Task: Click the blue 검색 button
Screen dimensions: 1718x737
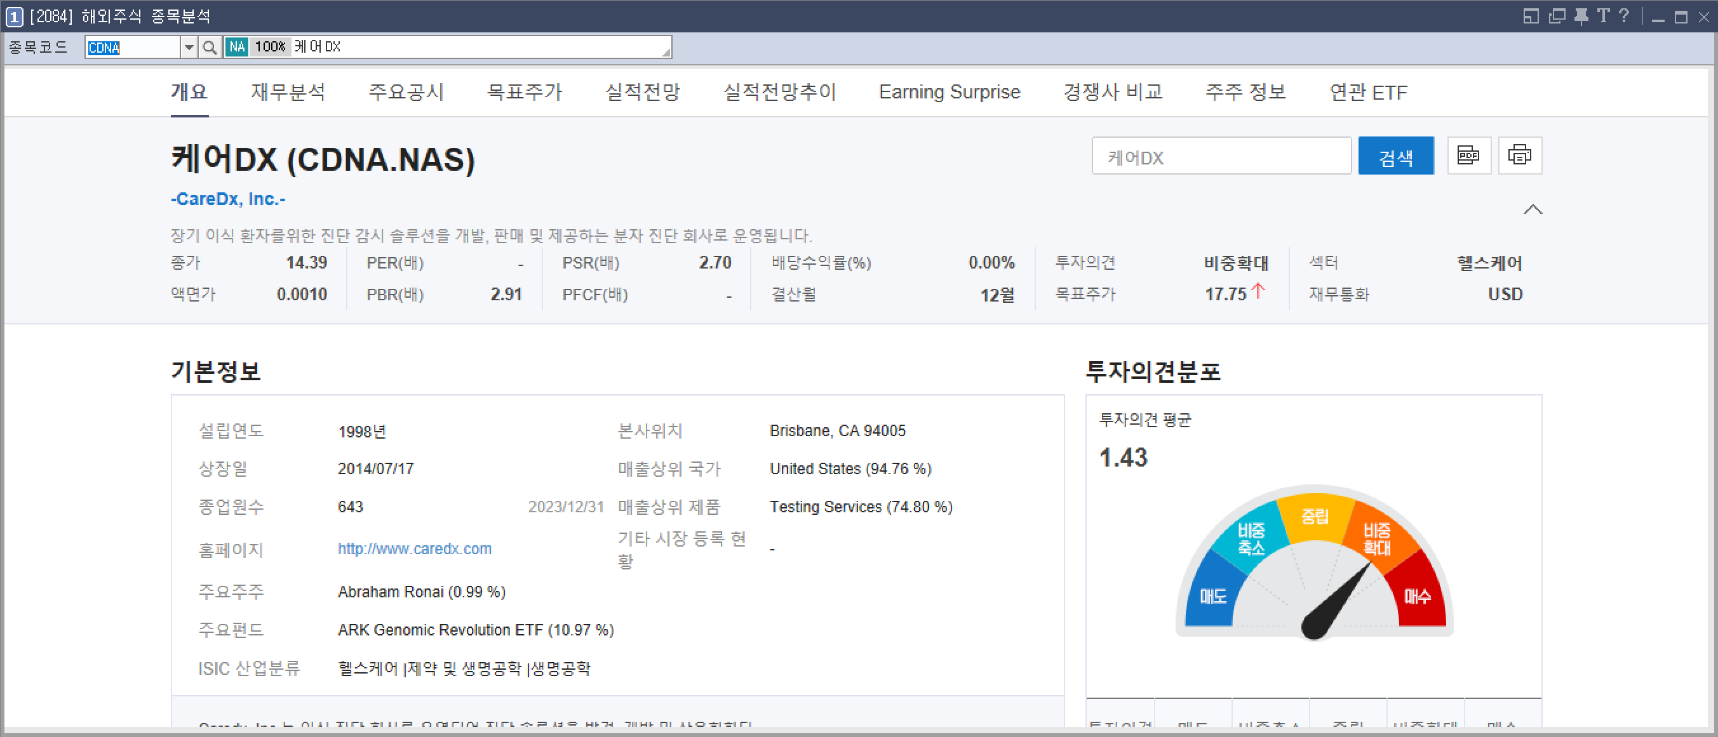Action: pyautogui.click(x=1396, y=157)
